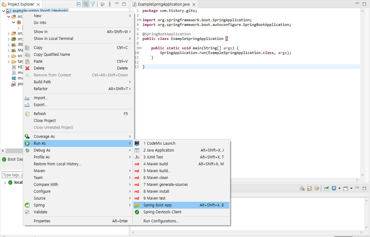Click m2 icon beside Maven test
This screenshot has height=237, width=370.
pyautogui.click(x=137, y=198)
